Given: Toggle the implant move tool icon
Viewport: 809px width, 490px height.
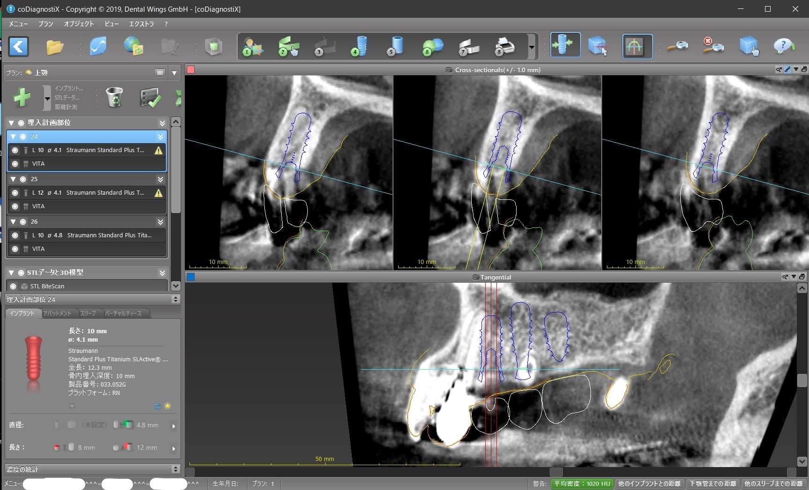Looking at the screenshot, I should (565, 45).
